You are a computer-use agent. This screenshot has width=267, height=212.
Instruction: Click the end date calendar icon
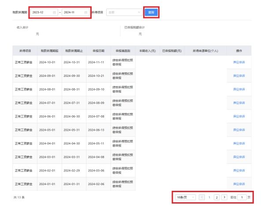pyautogui.click(x=85, y=12)
